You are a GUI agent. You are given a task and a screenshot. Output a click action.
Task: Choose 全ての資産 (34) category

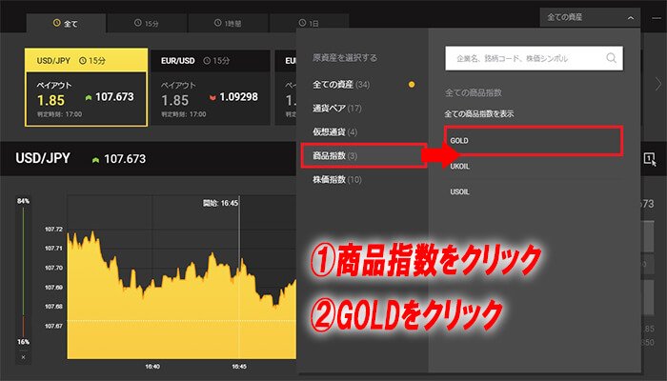[341, 85]
